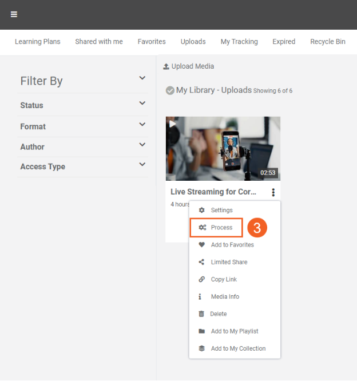The image size is (357, 381).
Task: Expand the Format filter
Action: click(142, 125)
